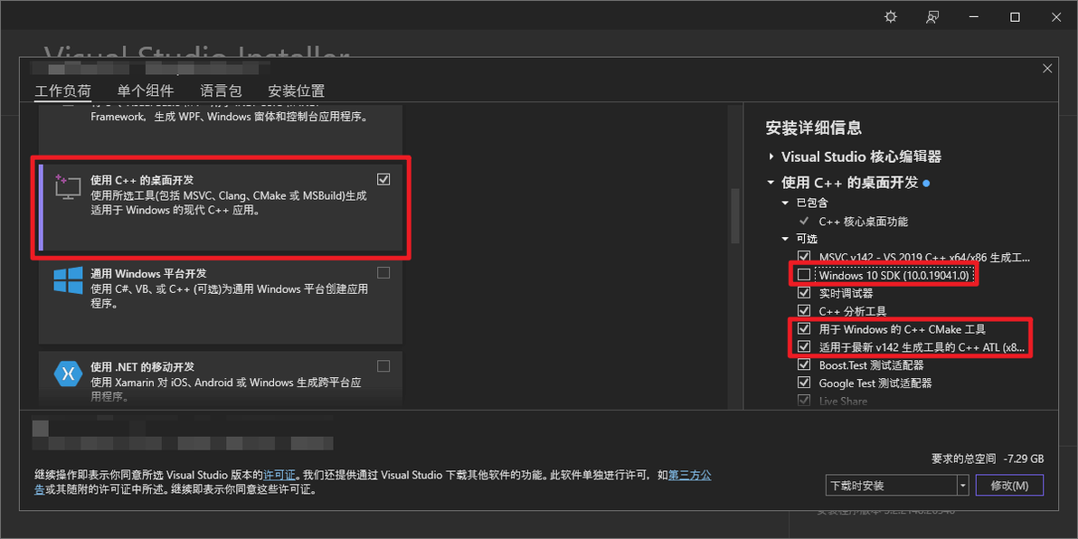
Task: Collapse 使用 C++ 的桌面开发 details section
Action: point(771,183)
